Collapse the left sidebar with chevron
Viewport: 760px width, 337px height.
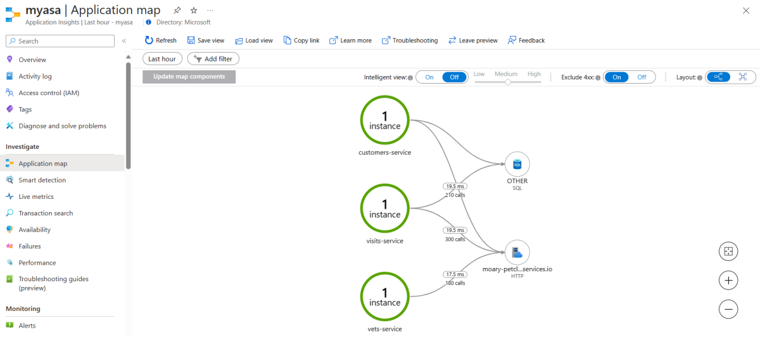click(124, 41)
